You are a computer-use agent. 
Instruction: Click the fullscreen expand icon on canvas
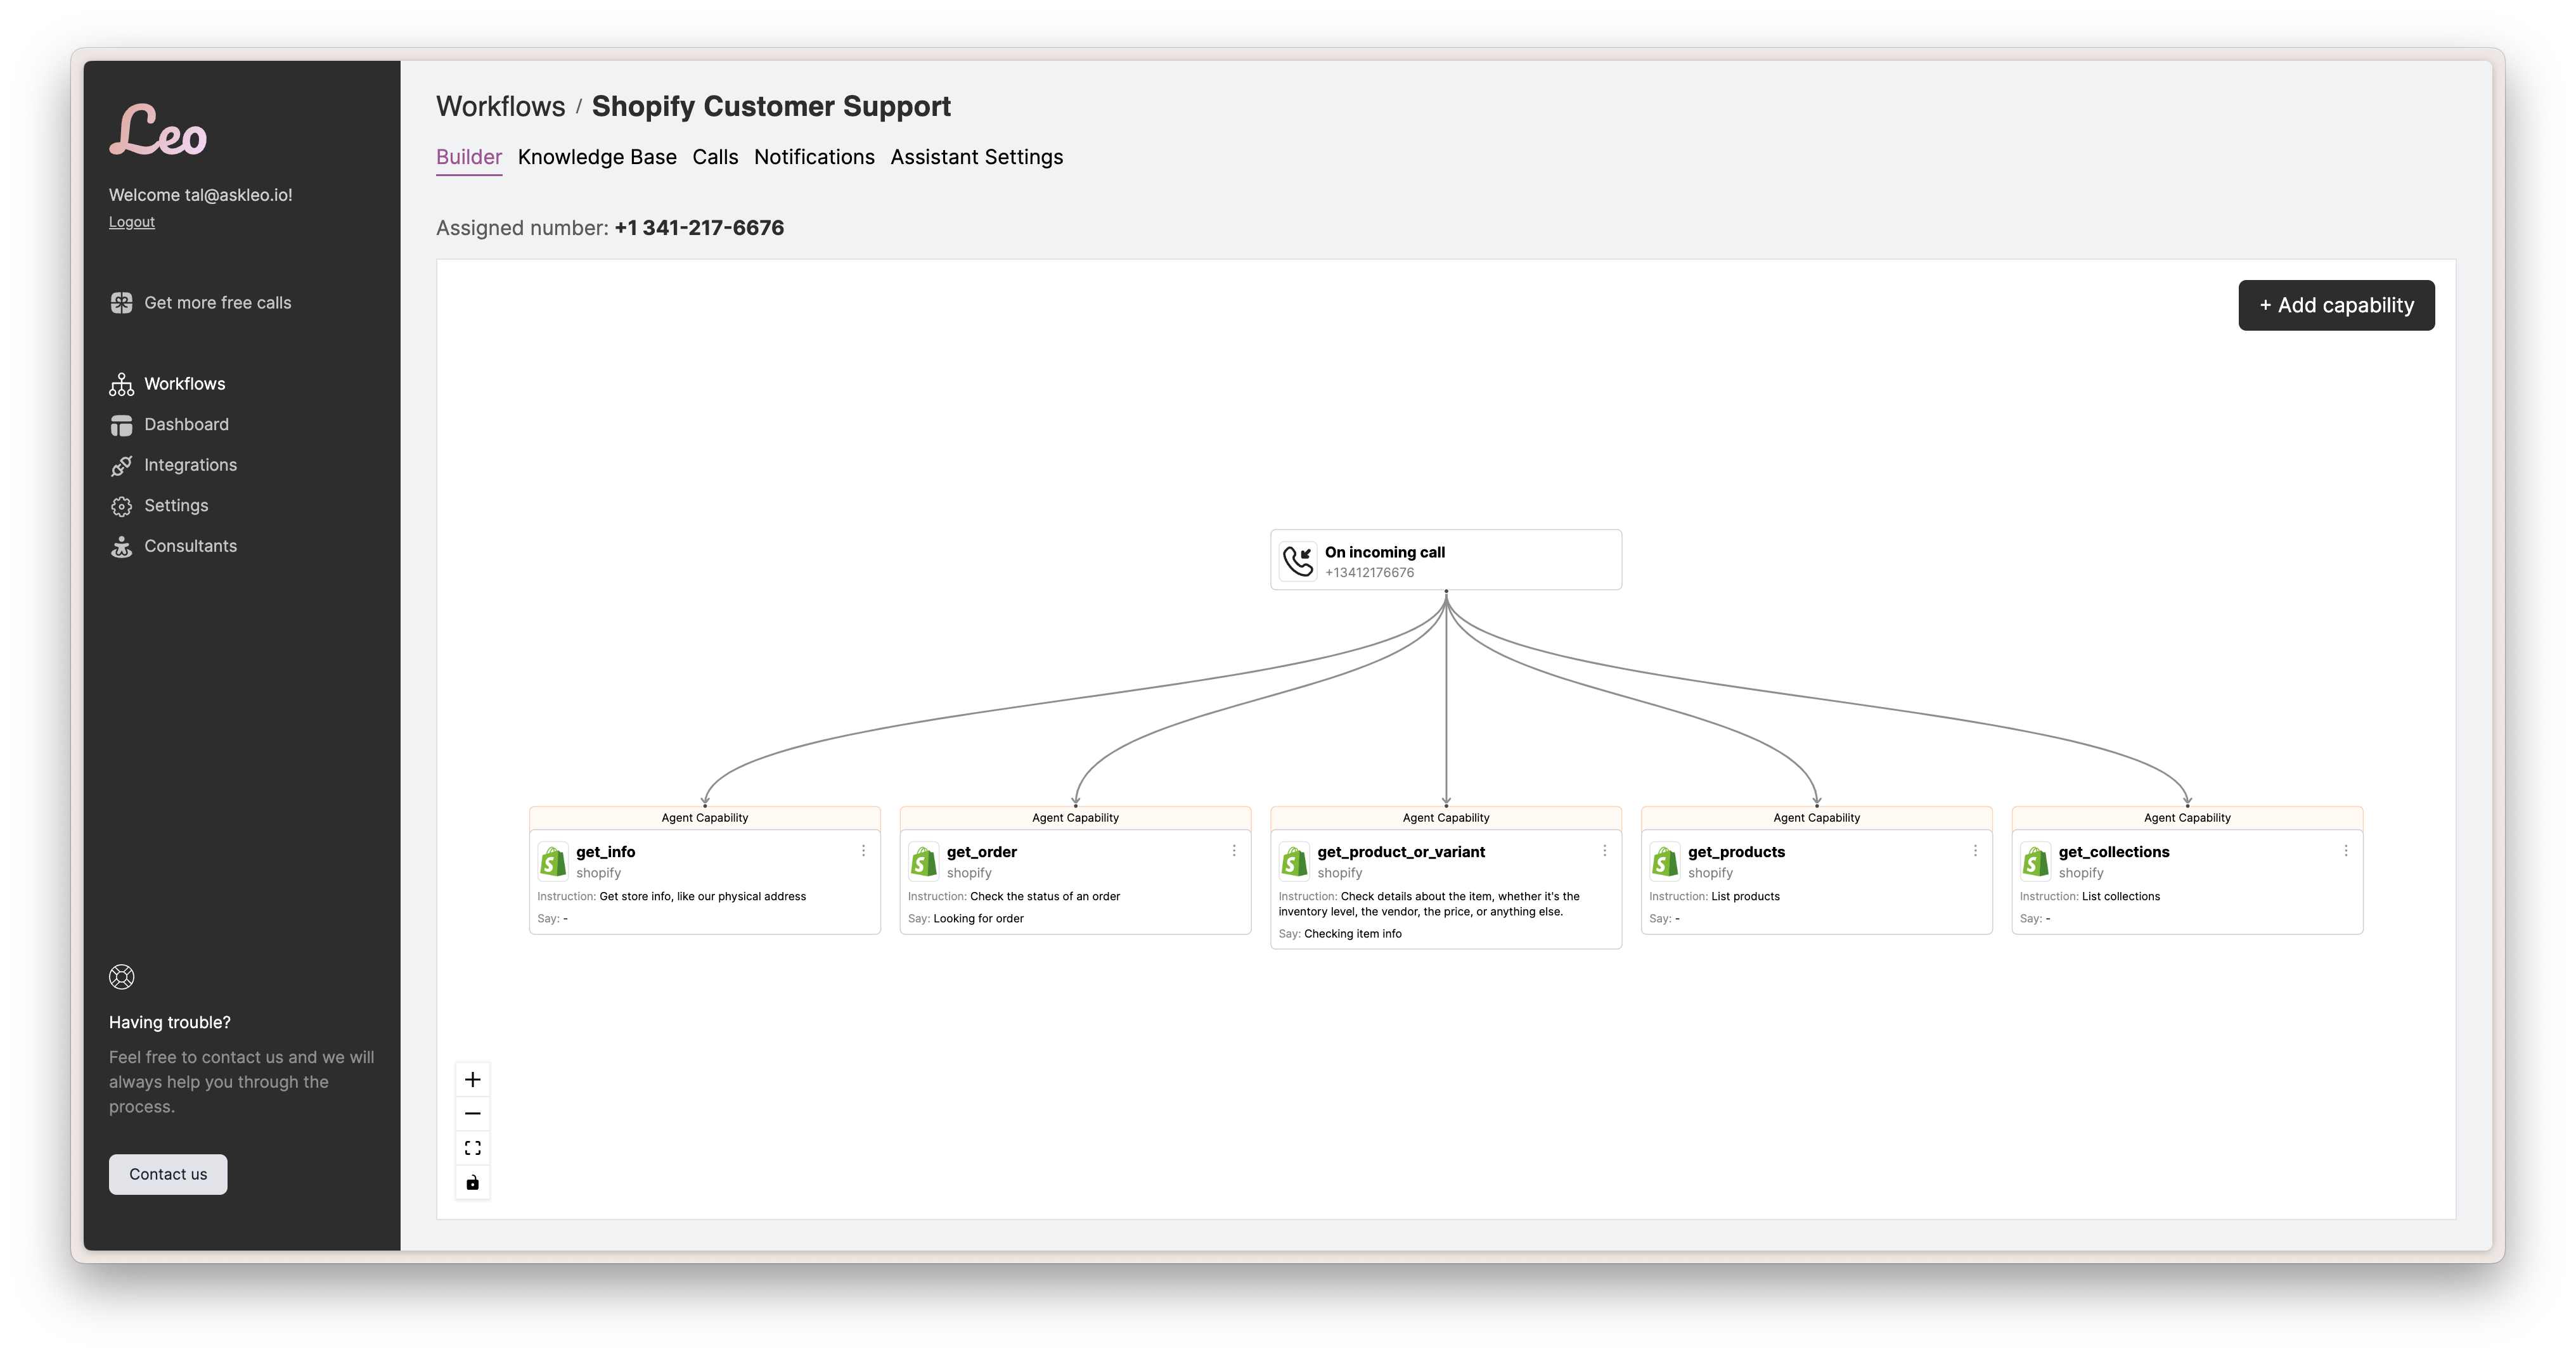[x=472, y=1147]
